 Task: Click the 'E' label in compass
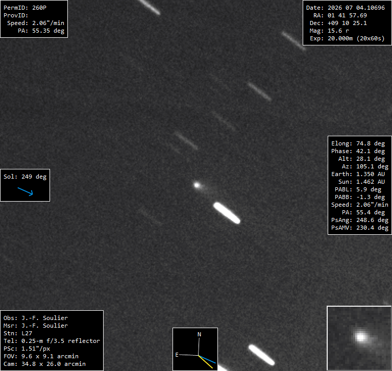click(177, 355)
